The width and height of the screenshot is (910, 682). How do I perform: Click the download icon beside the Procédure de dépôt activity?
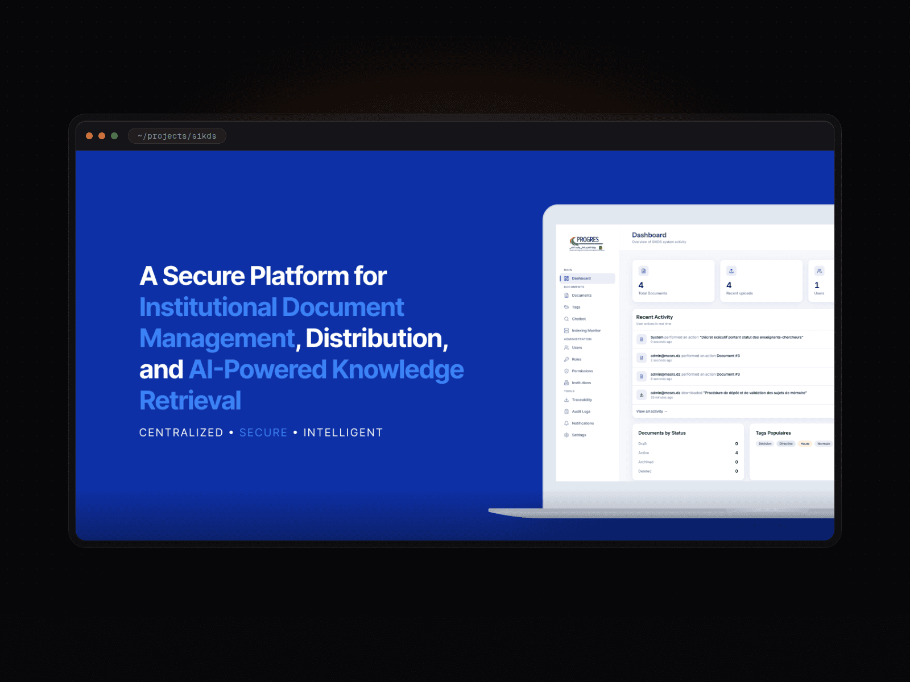(642, 395)
